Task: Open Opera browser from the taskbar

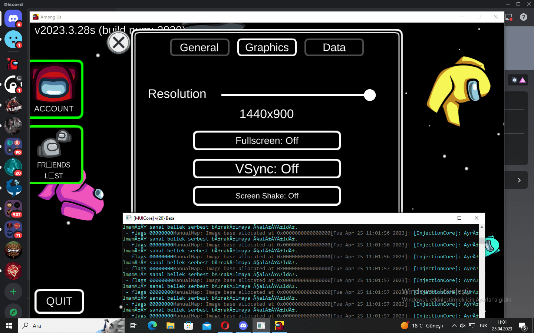Action: tap(225, 326)
